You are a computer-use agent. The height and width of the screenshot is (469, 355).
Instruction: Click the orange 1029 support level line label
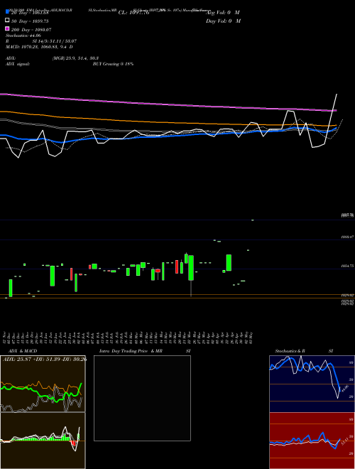point(347,295)
